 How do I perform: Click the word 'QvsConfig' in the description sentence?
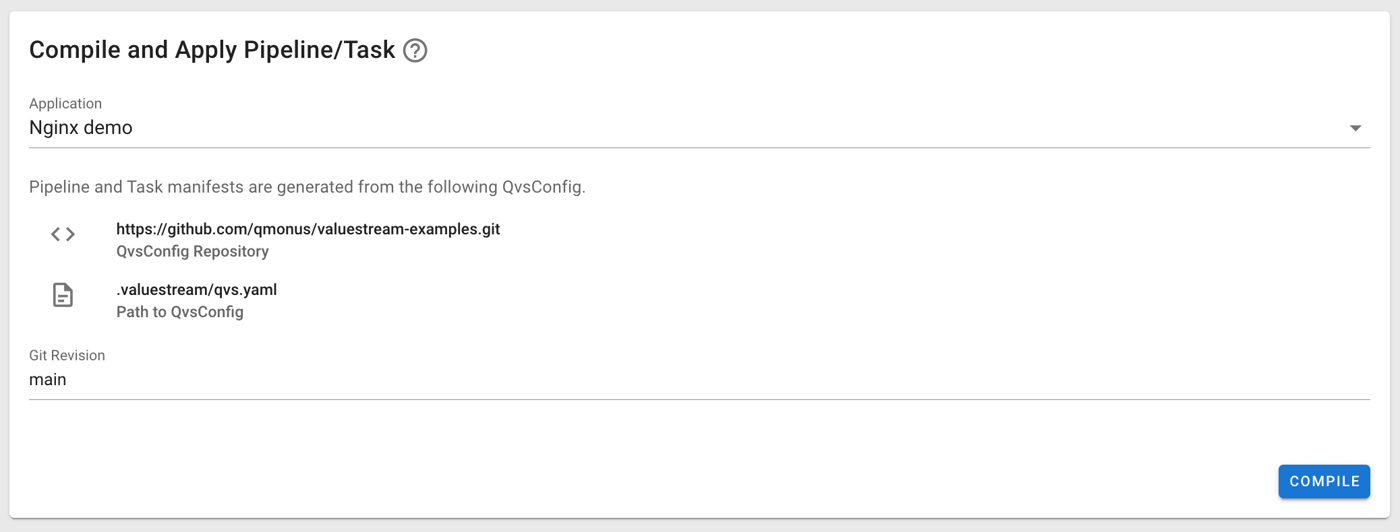click(x=542, y=187)
